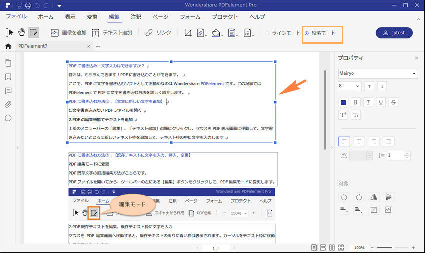Toggle strikethrough formatting
The width and height of the screenshot is (425, 253).
pos(393,102)
